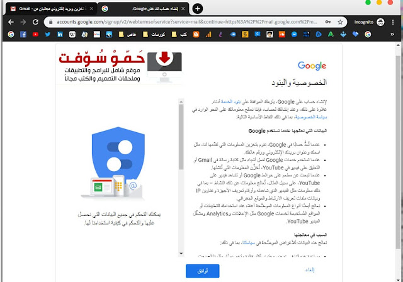Viewport: 403px width, 282px height.
Task: Open the Wikipedia bookmark
Action: pos(72,34)
